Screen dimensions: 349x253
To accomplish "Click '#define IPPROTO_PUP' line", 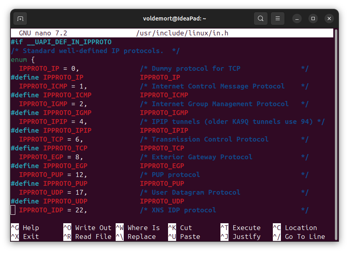I will [x=98, y=184].
